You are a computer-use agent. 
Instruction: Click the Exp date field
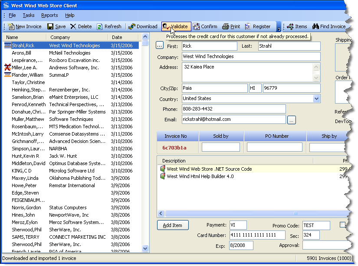point(241,246)
